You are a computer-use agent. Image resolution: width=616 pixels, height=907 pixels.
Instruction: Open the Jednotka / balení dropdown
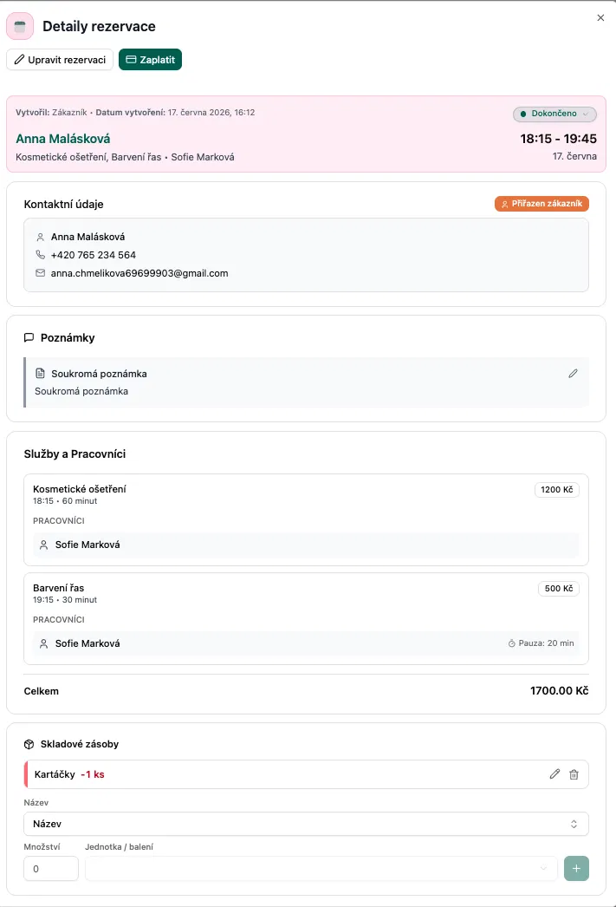pos(321,868)
